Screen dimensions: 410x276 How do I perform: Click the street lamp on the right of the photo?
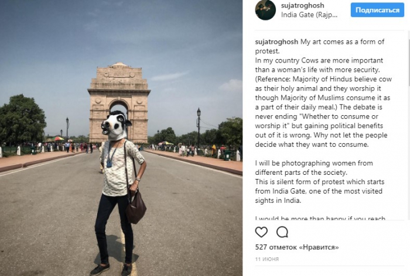click(x=199, y=128)
